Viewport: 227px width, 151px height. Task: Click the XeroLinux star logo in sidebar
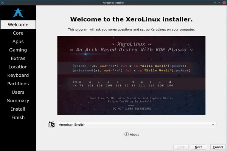pos(18,13)
